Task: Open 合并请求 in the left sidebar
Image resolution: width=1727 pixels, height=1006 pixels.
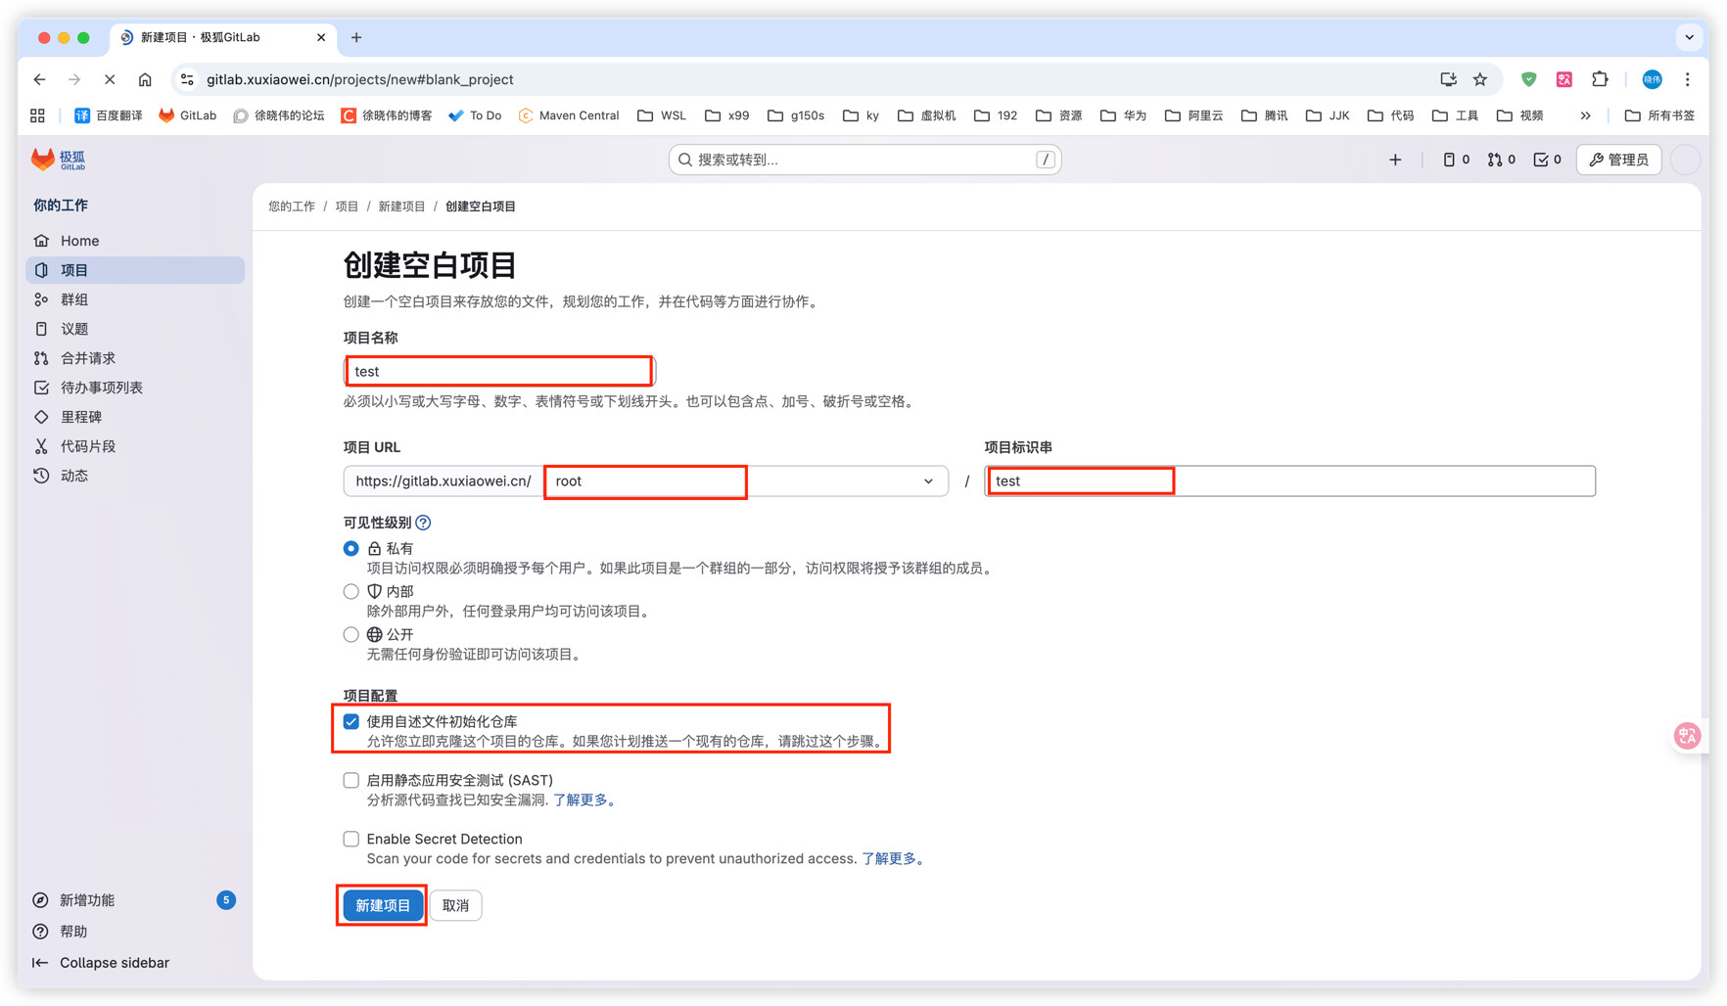Action: pyautogui.click(x=88, y=358)
